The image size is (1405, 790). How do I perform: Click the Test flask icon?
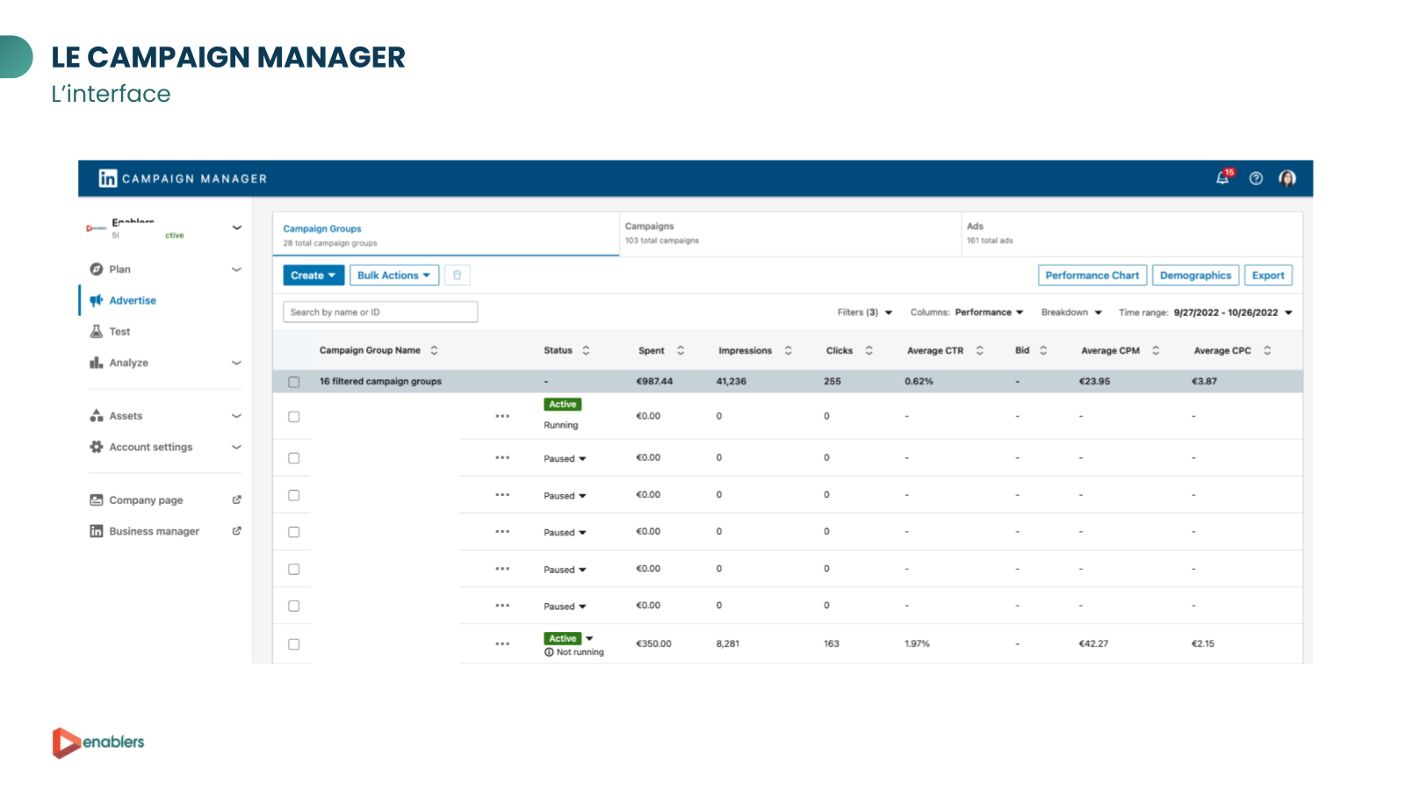pos(97,332)
